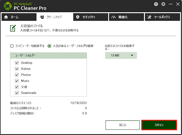The height and width of the screenshot is (135, 182).
Task: Toggle the Photos folder checkbox
Action: [17, 75]
